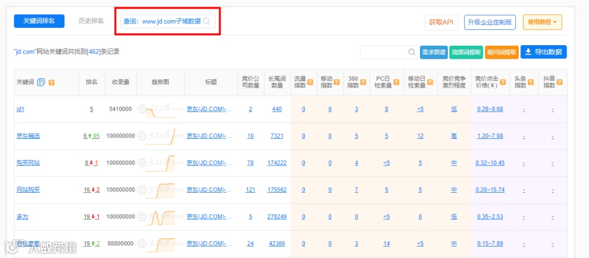Focus the www.jd.com子域数据 query field
Image resolution: width=589 pixels, height=258 pixels.
[169, 21]
